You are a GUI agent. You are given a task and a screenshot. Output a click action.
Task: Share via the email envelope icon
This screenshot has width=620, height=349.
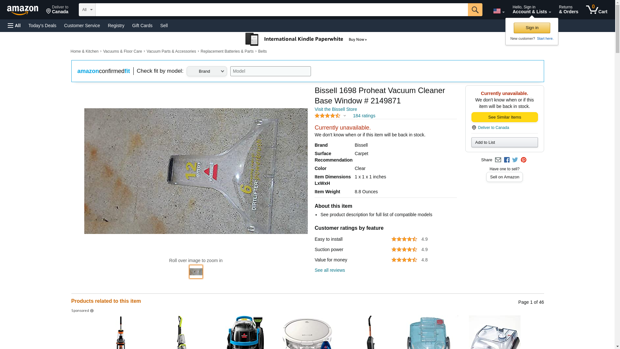[498, 160]
